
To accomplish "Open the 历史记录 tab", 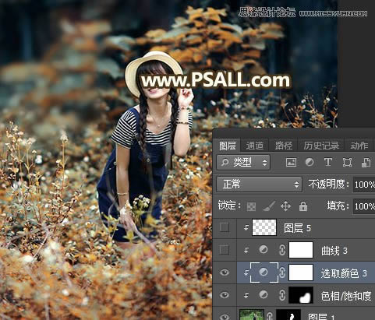I will 321,146.
